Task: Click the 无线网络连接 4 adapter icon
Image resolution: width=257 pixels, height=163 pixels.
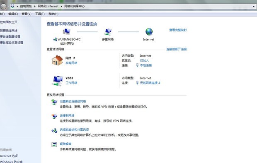Action: click(137, 83)
